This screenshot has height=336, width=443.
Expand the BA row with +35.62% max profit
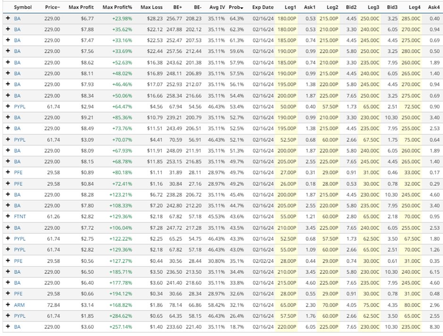(x=8, y=29)
